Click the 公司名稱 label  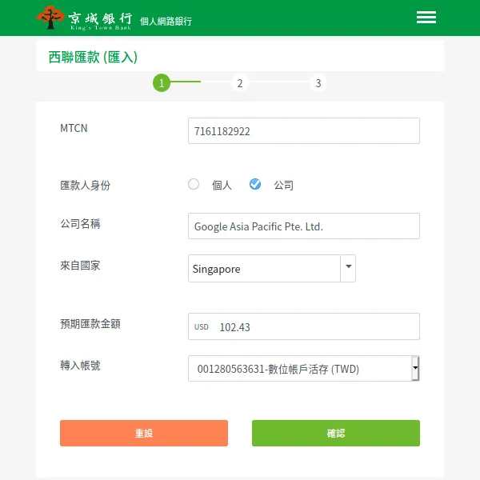(x=80, y=224)
